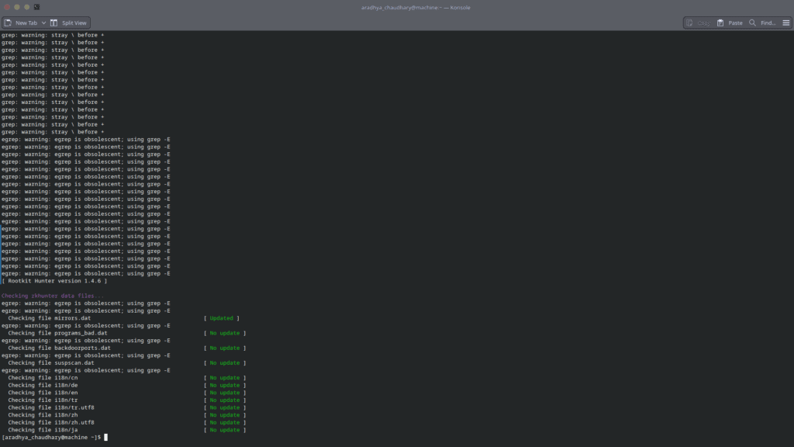Click the terminal cursor after the prompt
The image size is (794, 447).
click(x=105, y=438)
